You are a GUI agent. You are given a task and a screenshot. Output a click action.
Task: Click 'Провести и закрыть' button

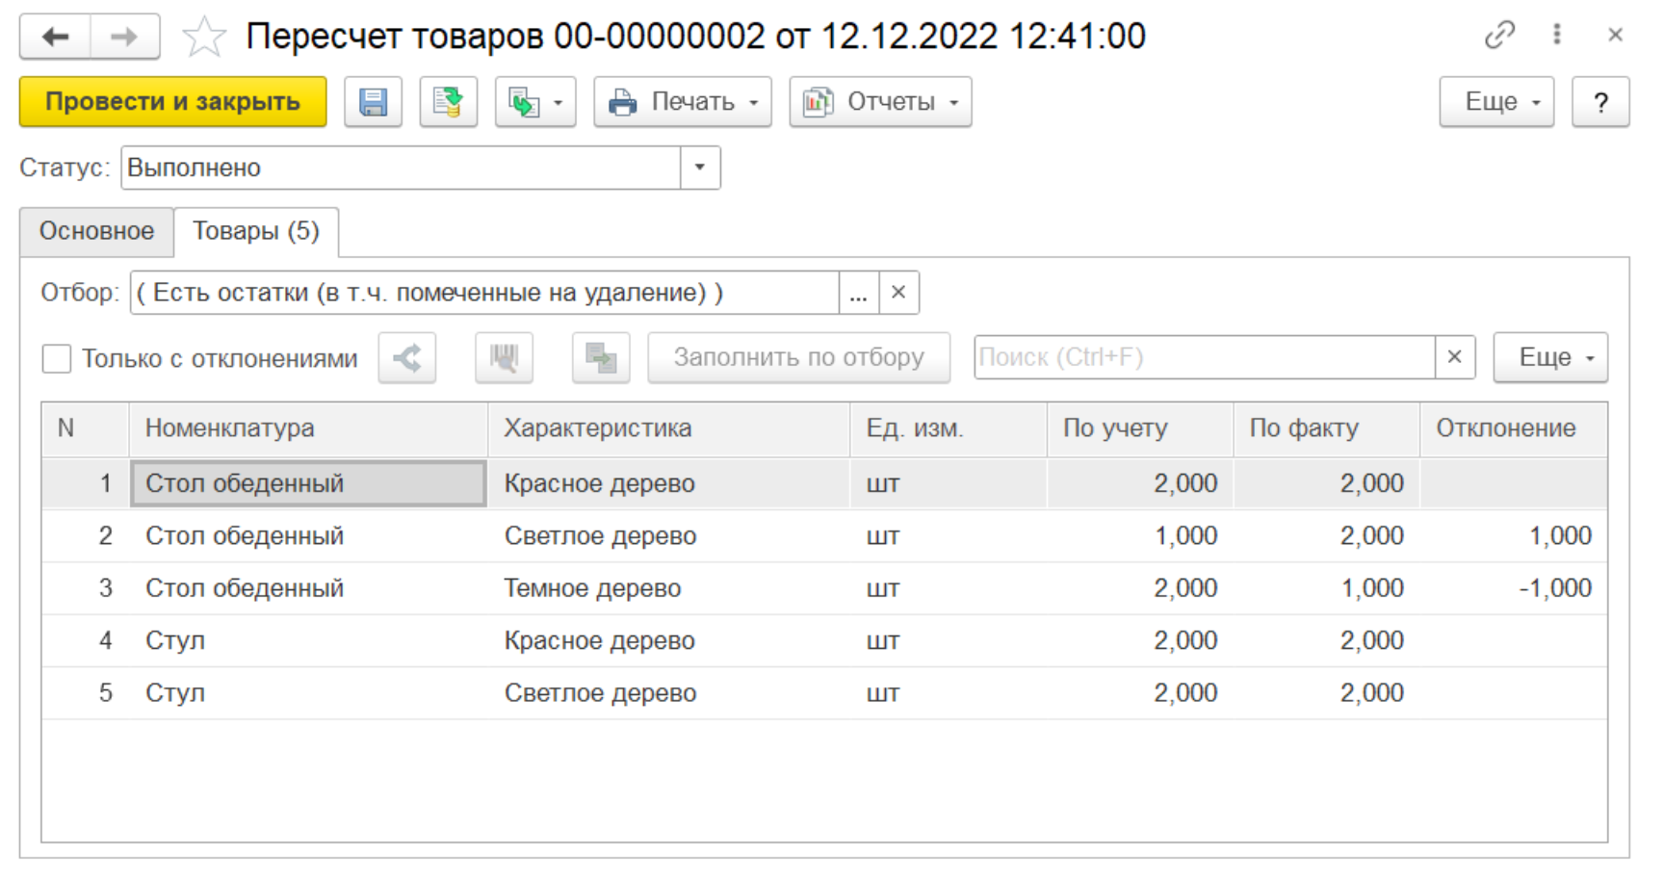172,102
